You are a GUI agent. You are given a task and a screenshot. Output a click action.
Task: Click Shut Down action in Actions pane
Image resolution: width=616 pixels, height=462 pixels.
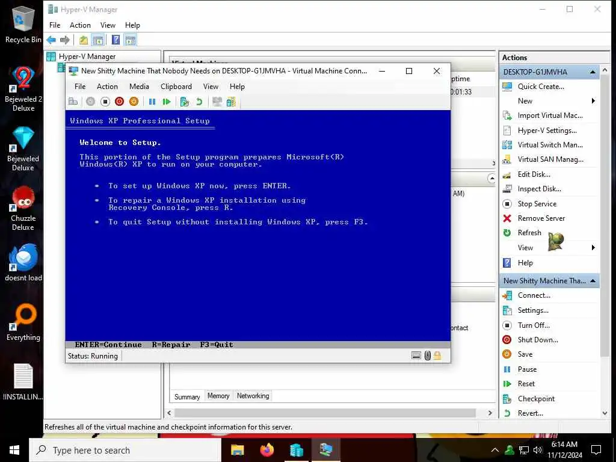(x=537, y=340)
